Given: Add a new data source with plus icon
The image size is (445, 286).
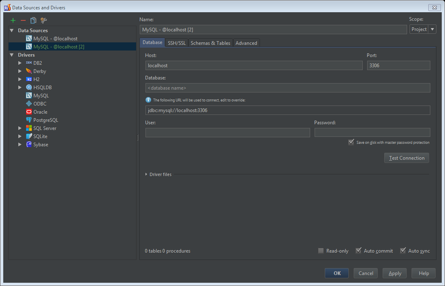Looking at the screenshot, I should [x=13, y=20].
